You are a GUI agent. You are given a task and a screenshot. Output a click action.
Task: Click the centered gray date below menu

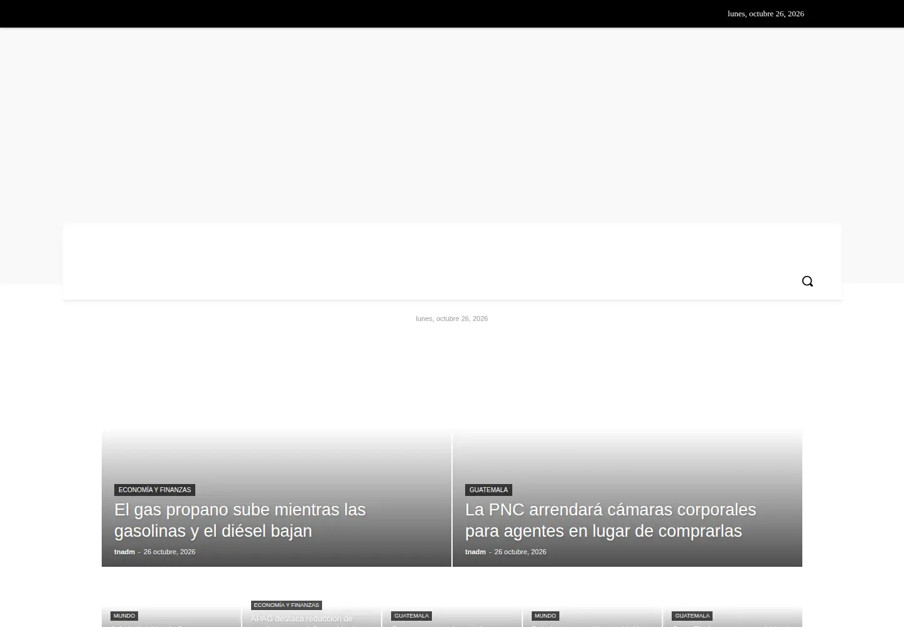point(452,319)
